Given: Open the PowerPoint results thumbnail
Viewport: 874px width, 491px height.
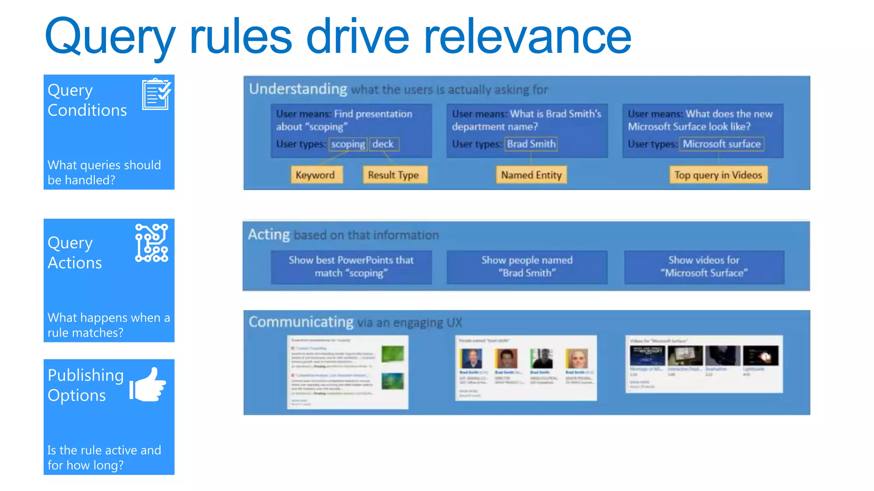Looking at the screenshot, I should [x=347, y=372].
